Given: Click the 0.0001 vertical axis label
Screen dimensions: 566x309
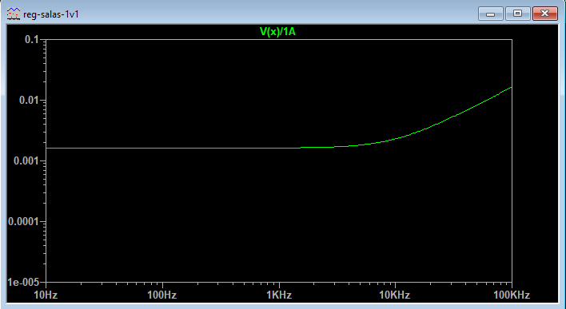Looking at the screenshot, I should (x=23, y=221).
